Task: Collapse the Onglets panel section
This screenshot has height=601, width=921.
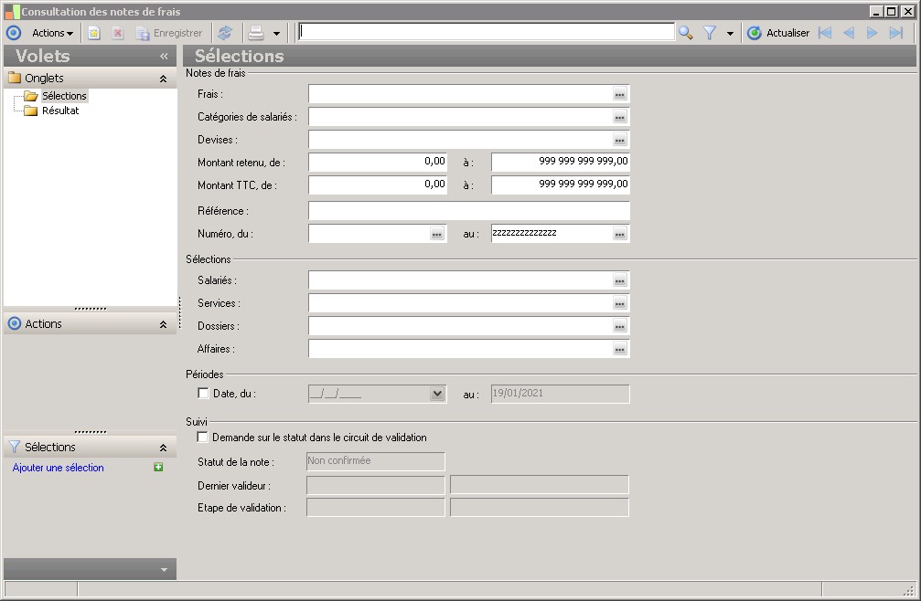Action: tap(163, 79)
